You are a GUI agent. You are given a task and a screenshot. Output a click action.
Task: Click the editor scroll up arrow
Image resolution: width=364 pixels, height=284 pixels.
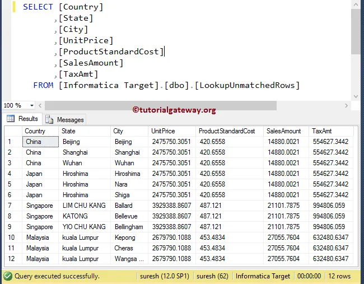[x=356, y=4]
